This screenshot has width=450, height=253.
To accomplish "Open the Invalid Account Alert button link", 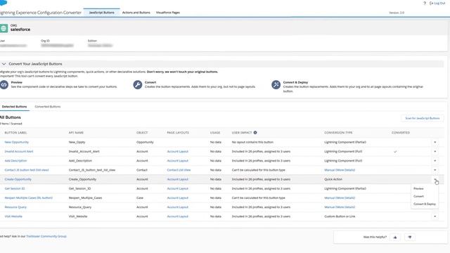I will (x=19, y=152).
